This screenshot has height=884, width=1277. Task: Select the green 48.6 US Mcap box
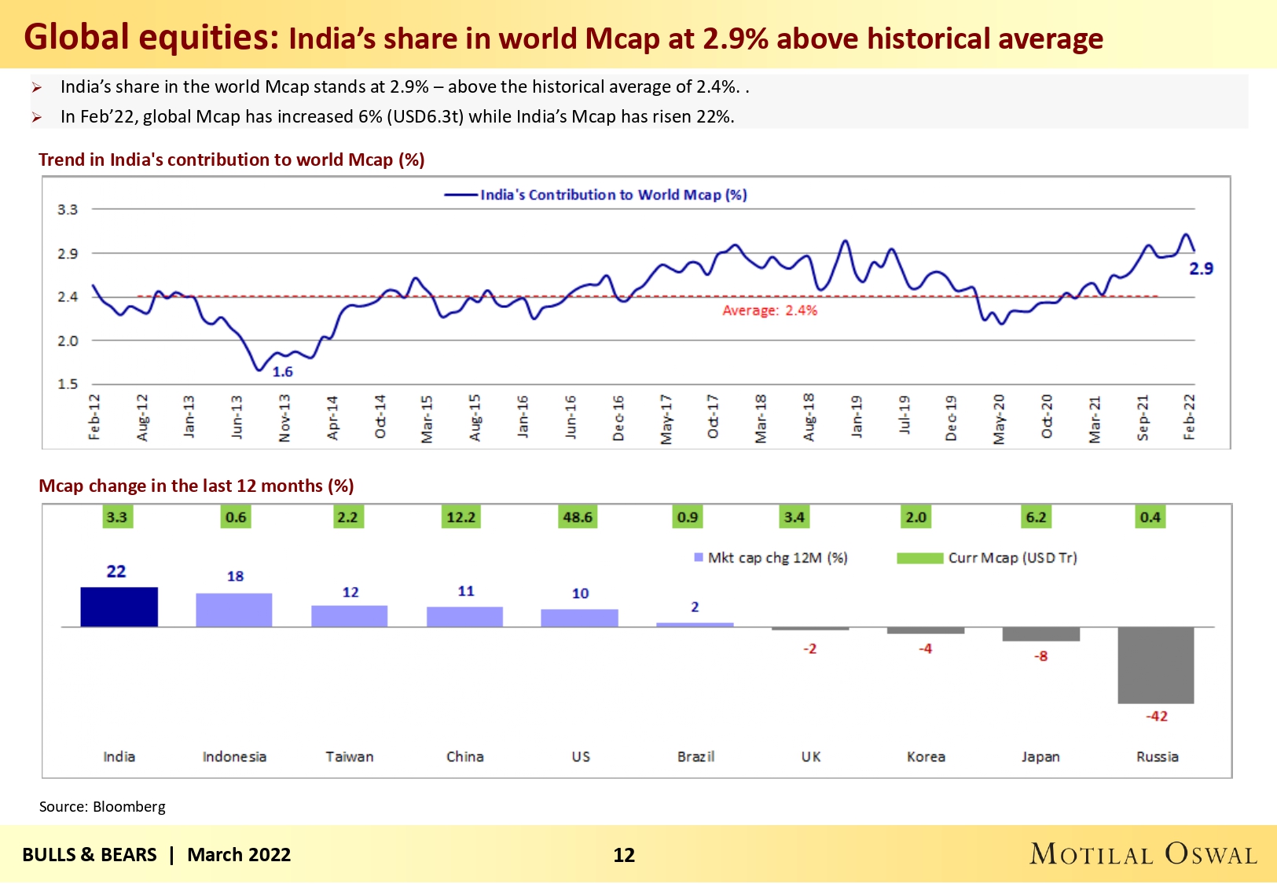pyautogui.click(x=578, y=517)
